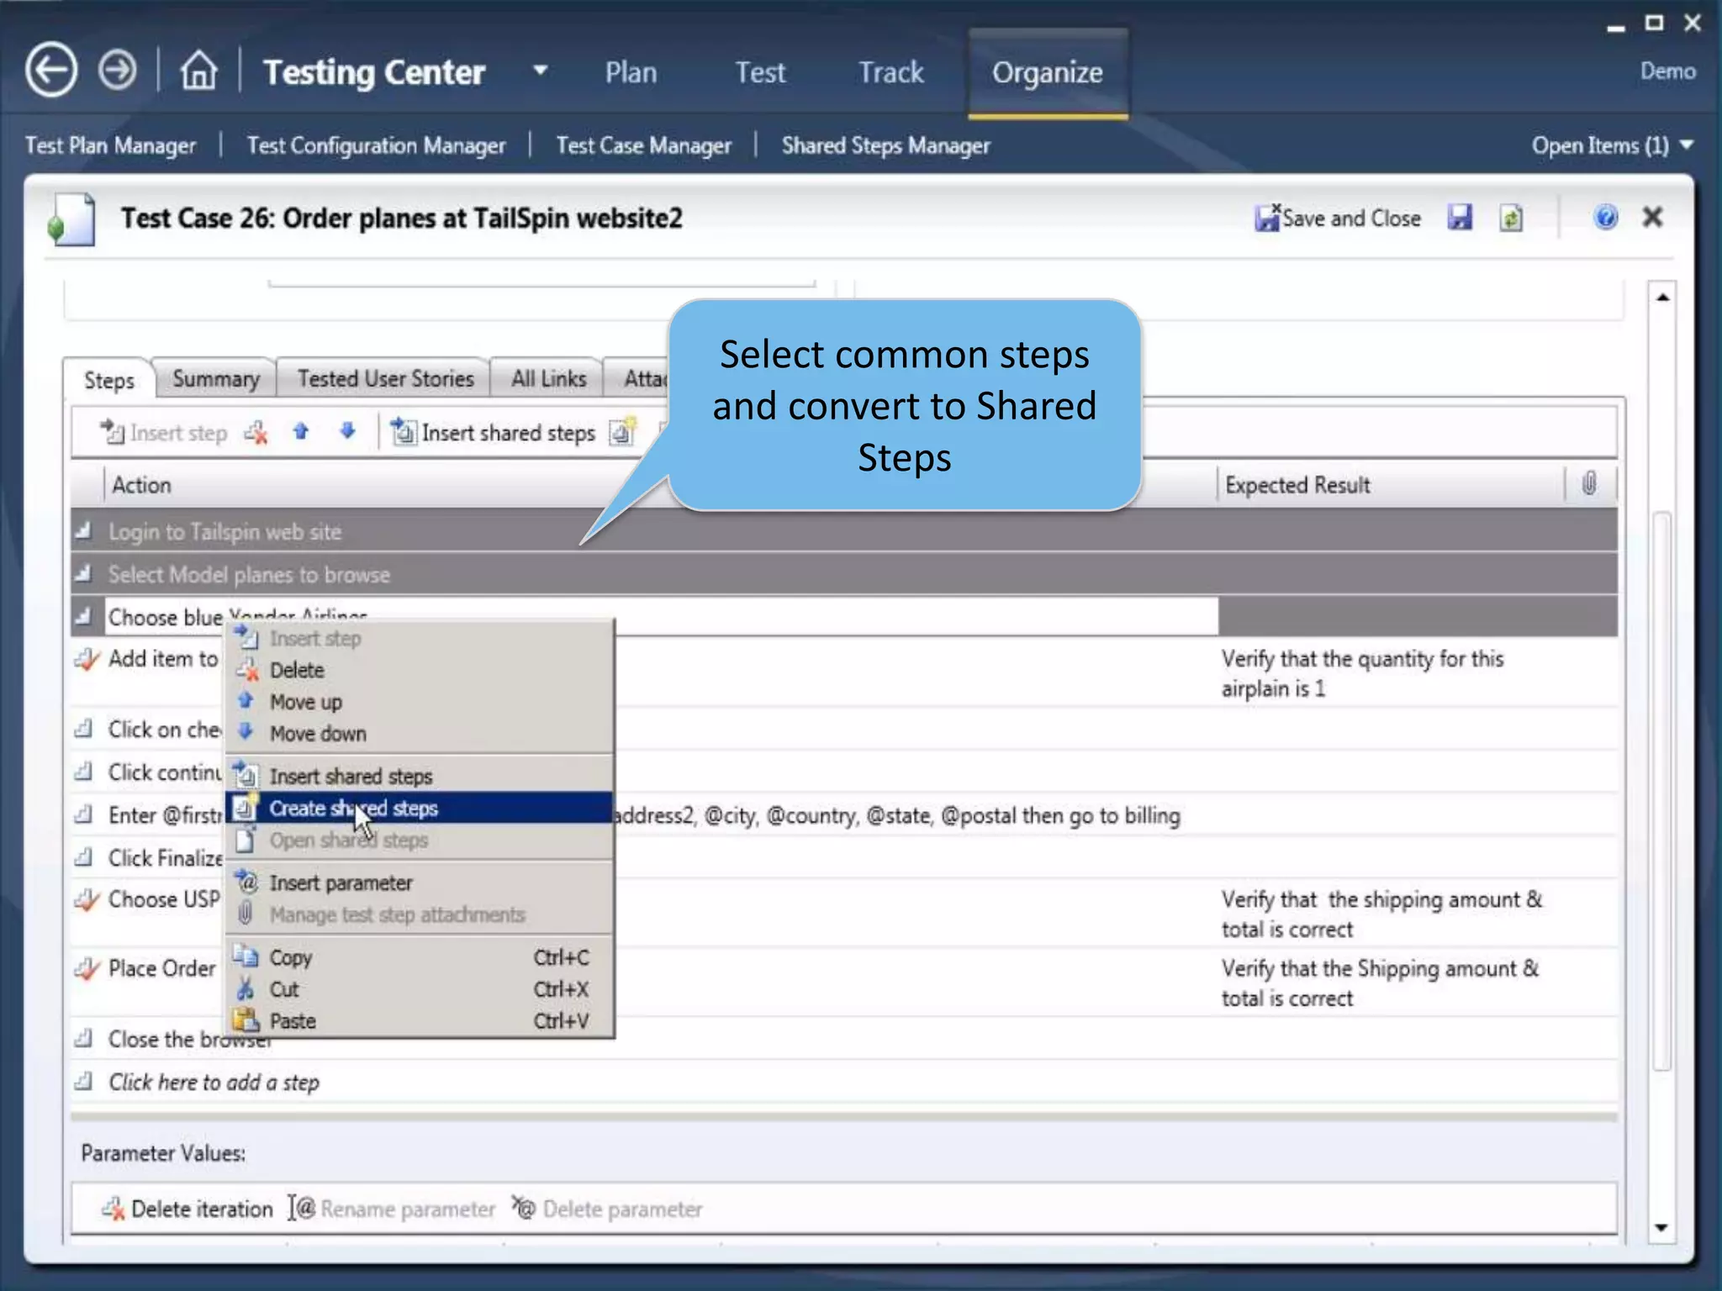Select the Organize tab

(1048, 73)
